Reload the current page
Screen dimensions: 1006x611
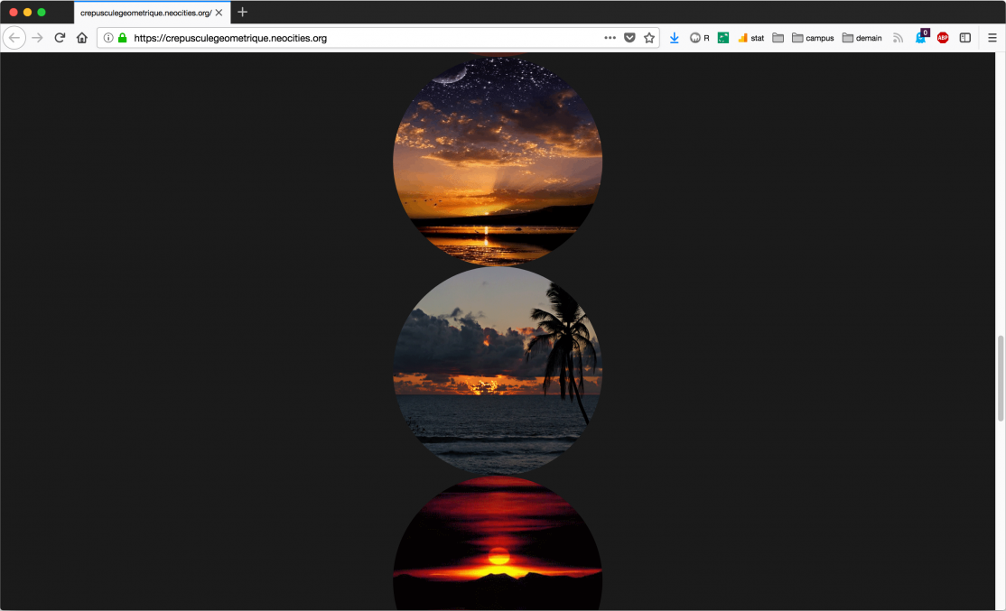point(60,38)
